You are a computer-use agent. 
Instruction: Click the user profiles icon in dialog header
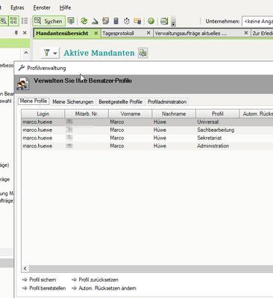[23, 84]
